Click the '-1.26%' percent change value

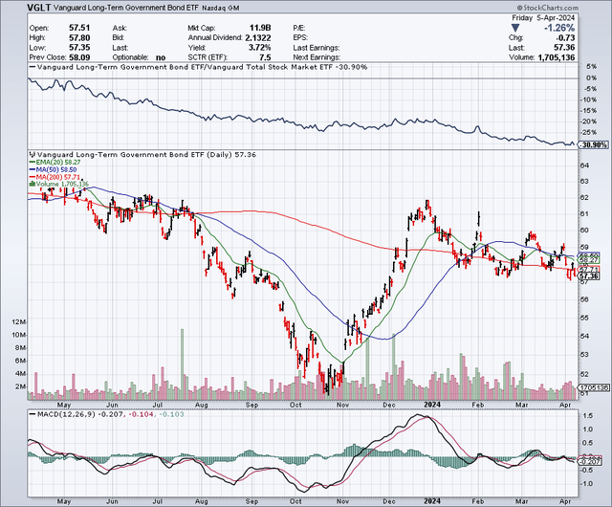click(559, 28)
